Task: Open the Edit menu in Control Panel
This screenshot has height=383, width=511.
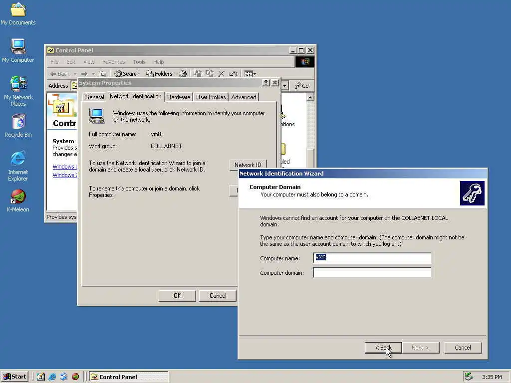Action: point(71,62)
